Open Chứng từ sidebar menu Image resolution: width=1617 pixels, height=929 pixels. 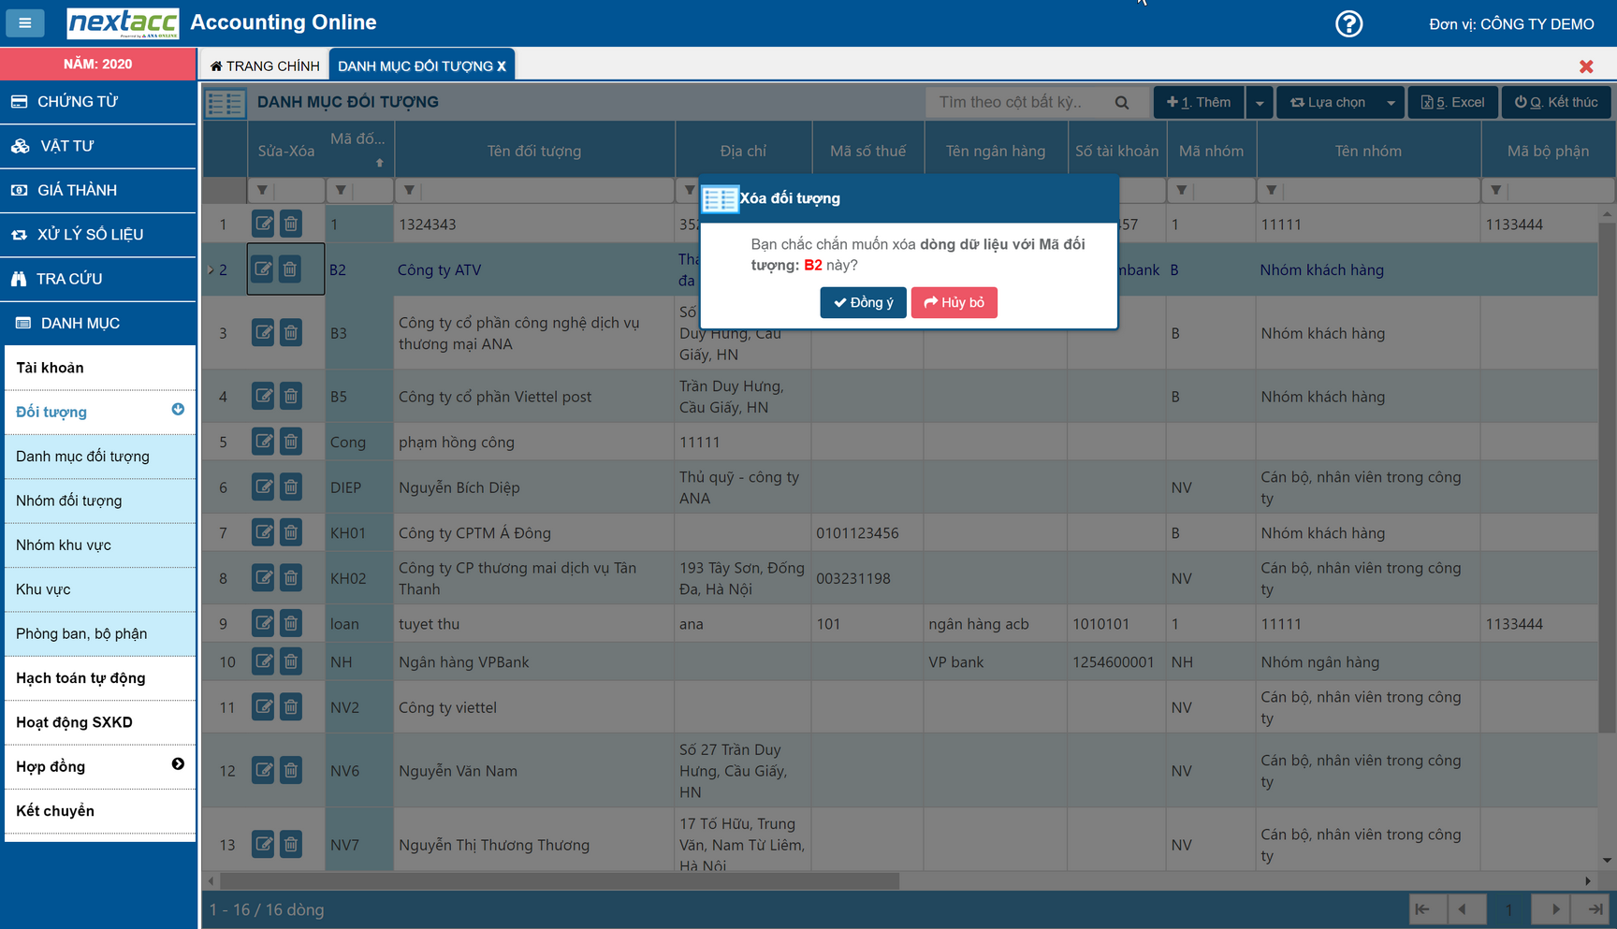98,101
